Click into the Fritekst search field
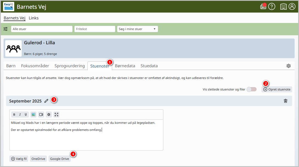The height and width of the screenshot is (167, 299). (95, 29)
